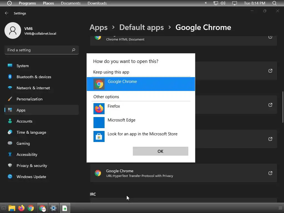Click the settings page vertical scrollbar
284x213 pixels.
[x=283, y=107]
